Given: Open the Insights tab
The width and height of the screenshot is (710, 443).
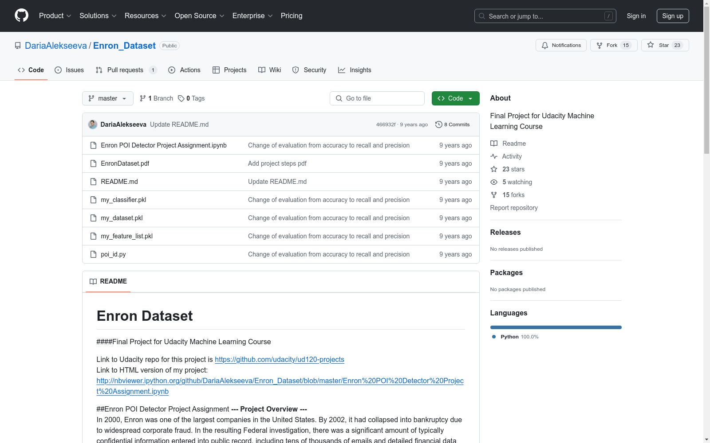Looking at the screenshot, I should (x=355, y=70).
